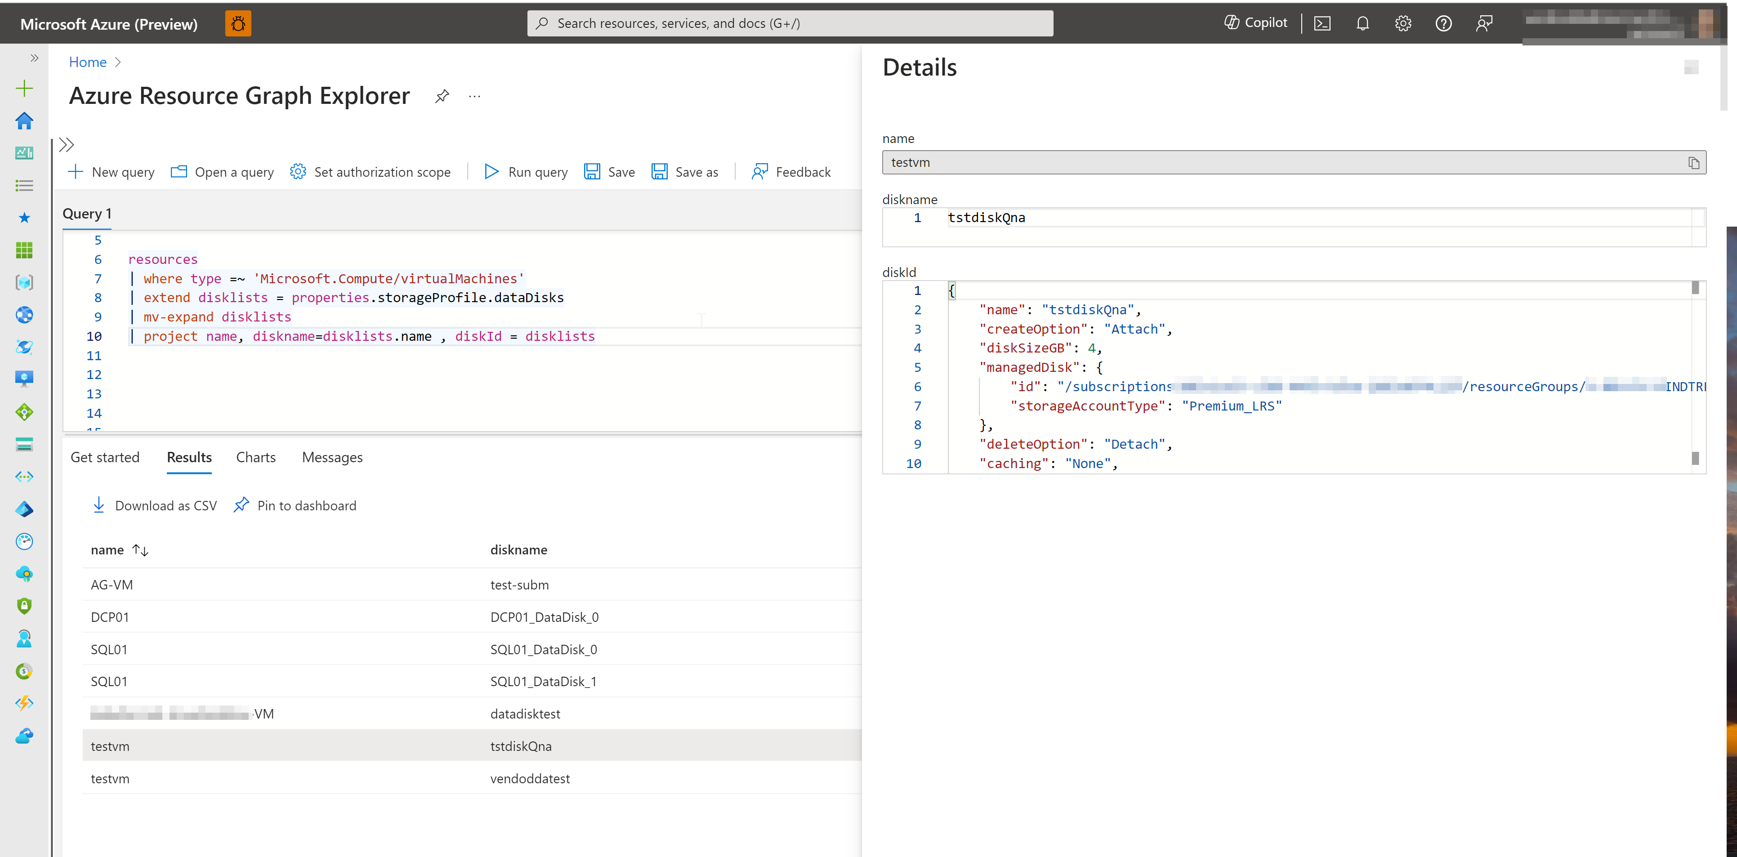Select the vendoddatest result row
This screenshot has height=857, width=1737.
coord(472,779)
